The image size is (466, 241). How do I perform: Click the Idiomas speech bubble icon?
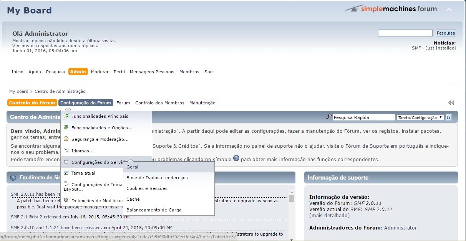[x=66, y=150]
